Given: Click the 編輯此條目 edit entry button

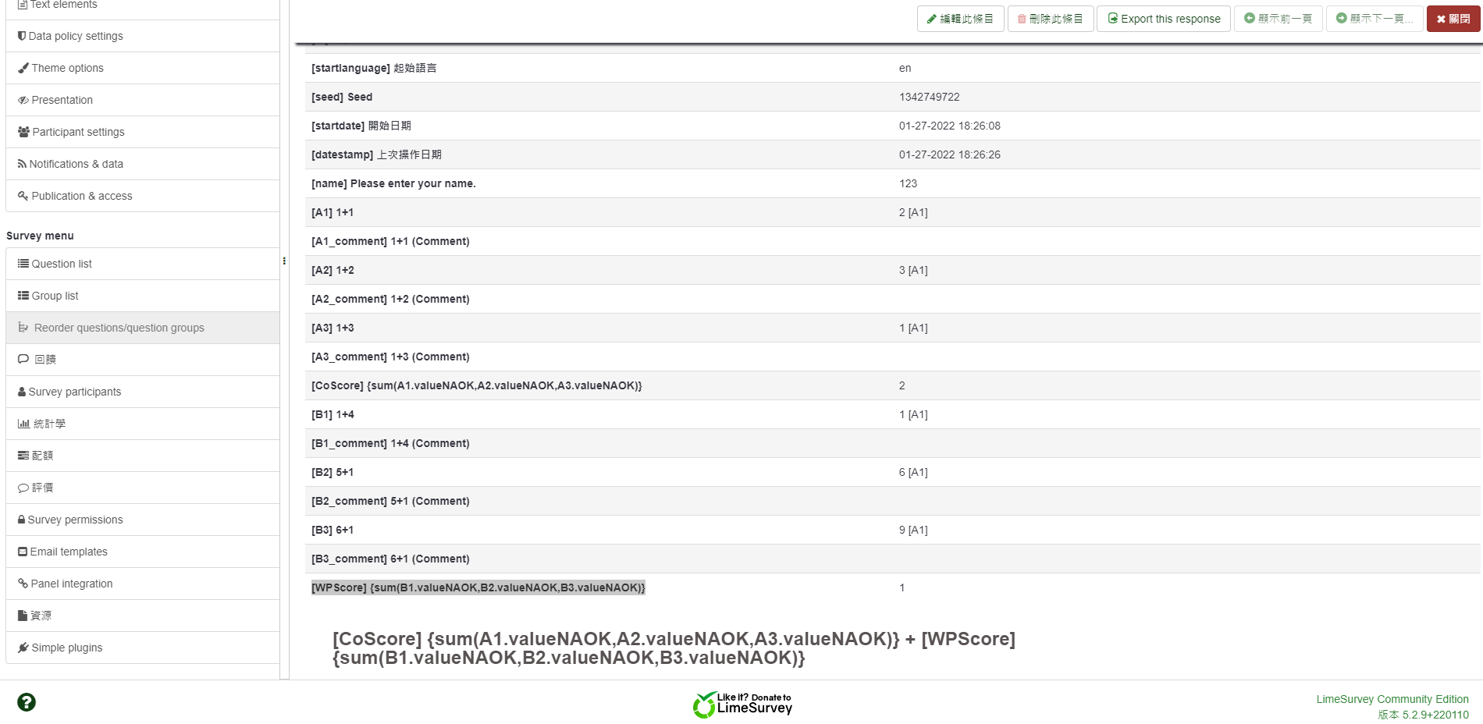Looking at the screenshot, I should pos(960,19).
